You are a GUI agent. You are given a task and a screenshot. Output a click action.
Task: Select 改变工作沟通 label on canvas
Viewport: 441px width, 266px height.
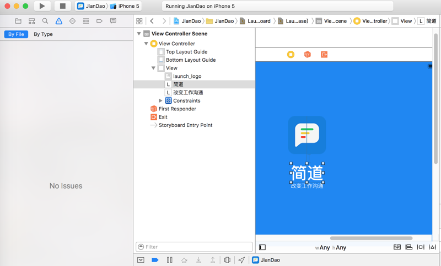[307, 186]
